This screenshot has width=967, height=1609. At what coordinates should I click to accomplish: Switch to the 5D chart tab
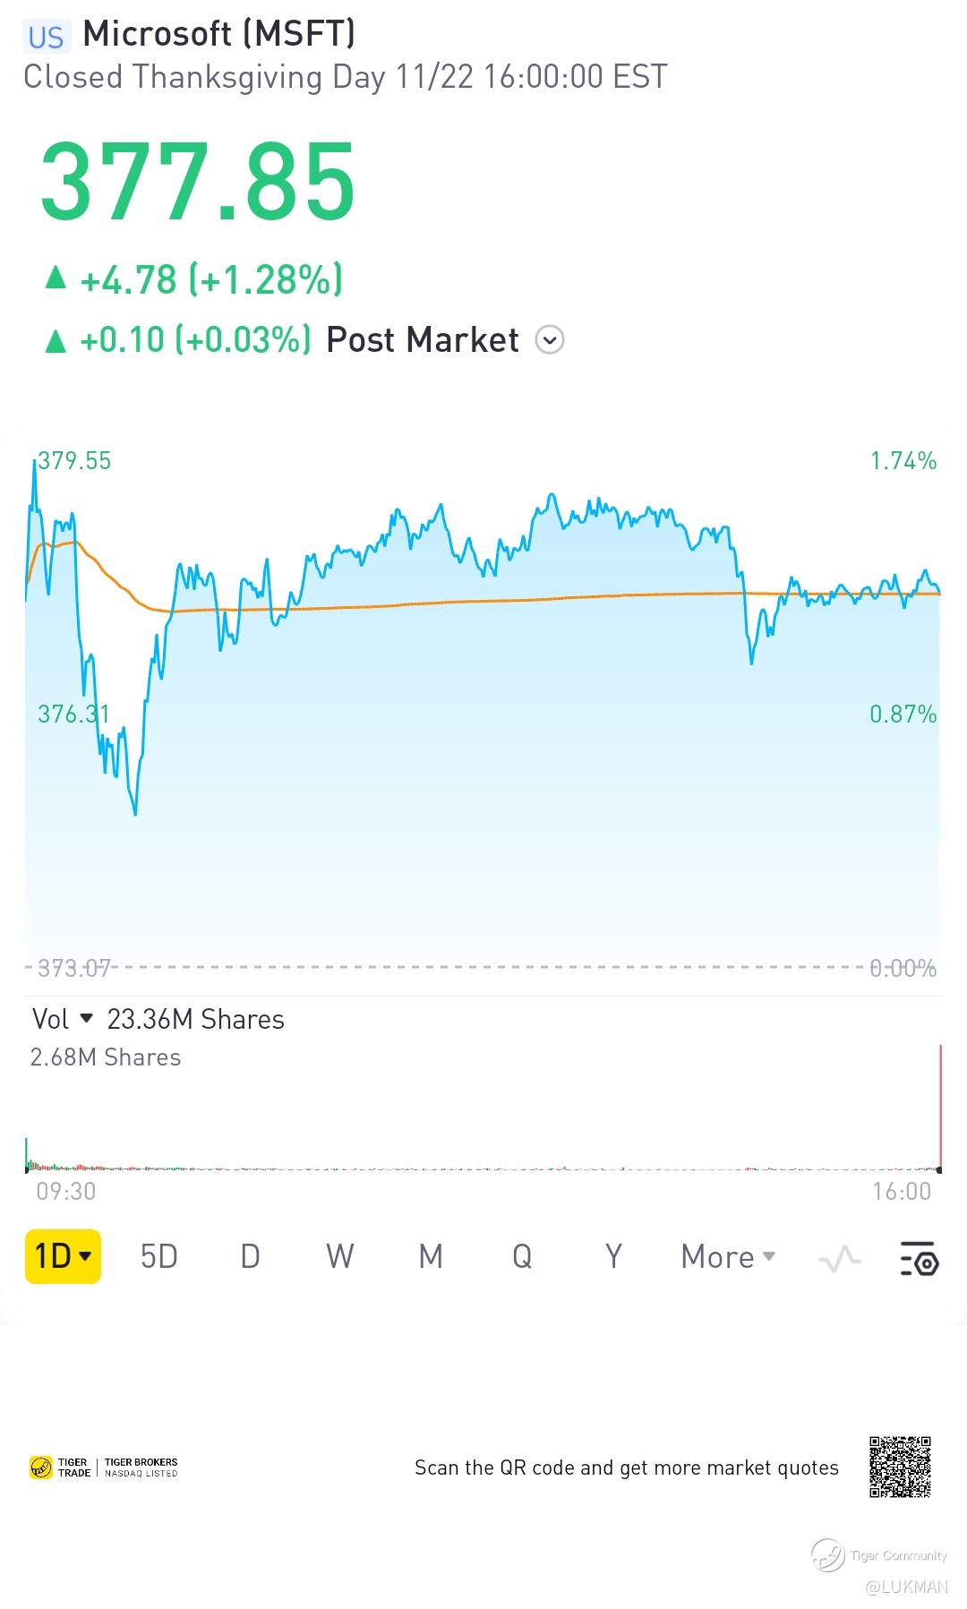(159, 1256)
